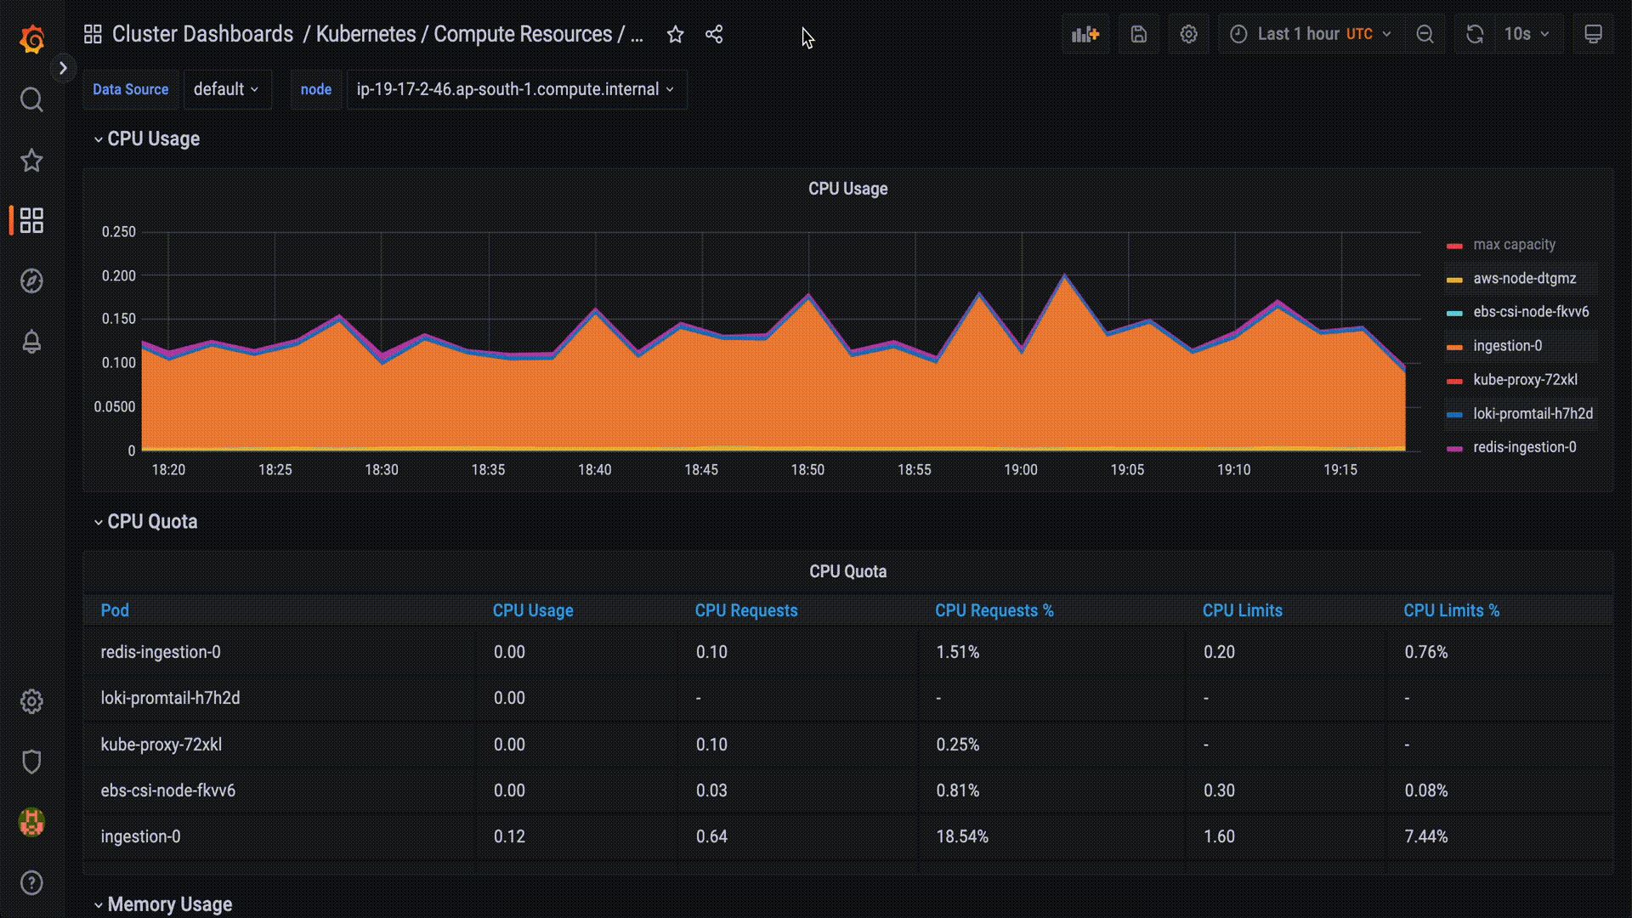Open Alerting bell icon
Screen dimensions: 1632x918
tap(31, 342)
